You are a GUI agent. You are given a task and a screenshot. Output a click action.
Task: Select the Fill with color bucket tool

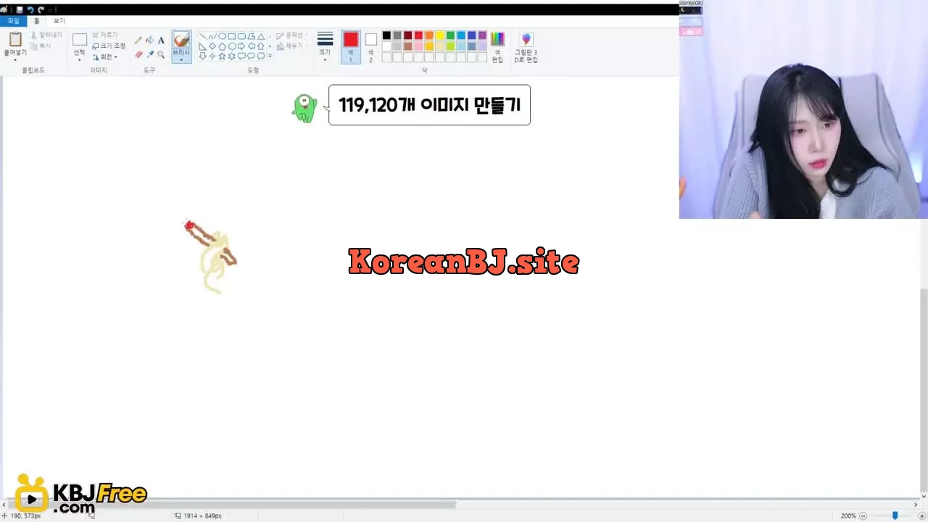(x=149, y=41)
